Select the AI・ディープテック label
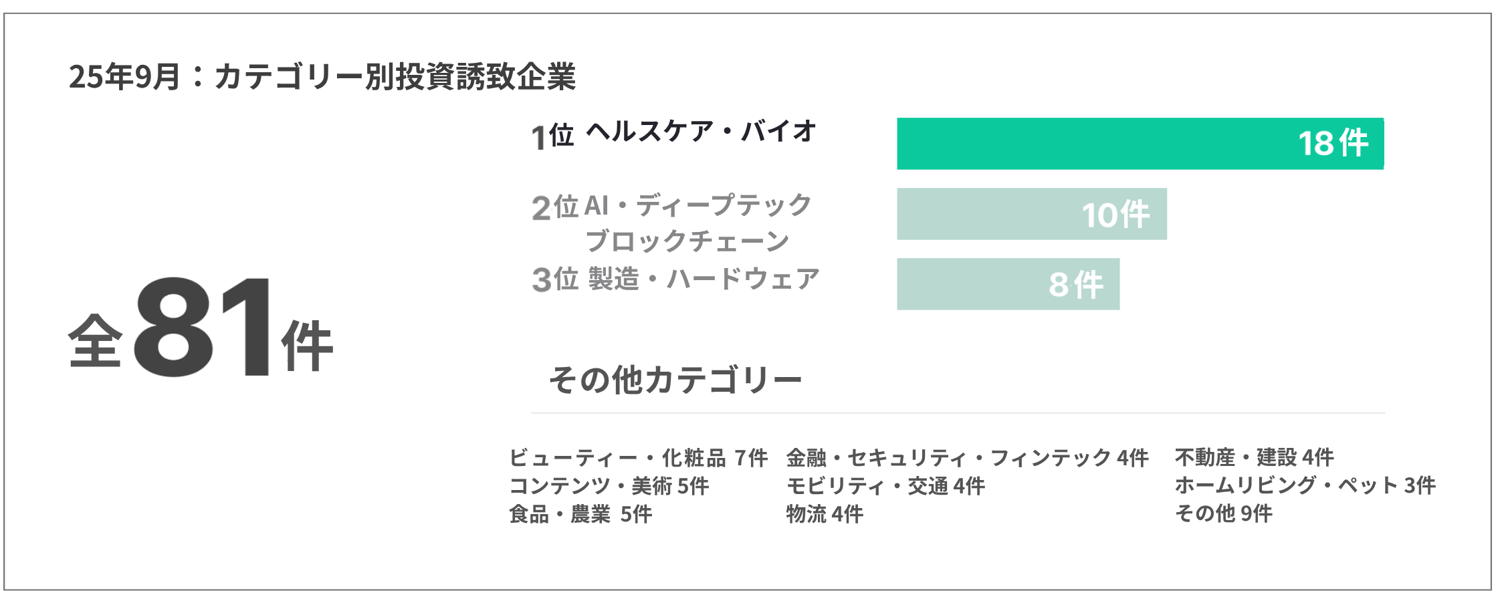Image resolution: width=1498 pixels, height=599 pixels. click(x=698, y=205)
